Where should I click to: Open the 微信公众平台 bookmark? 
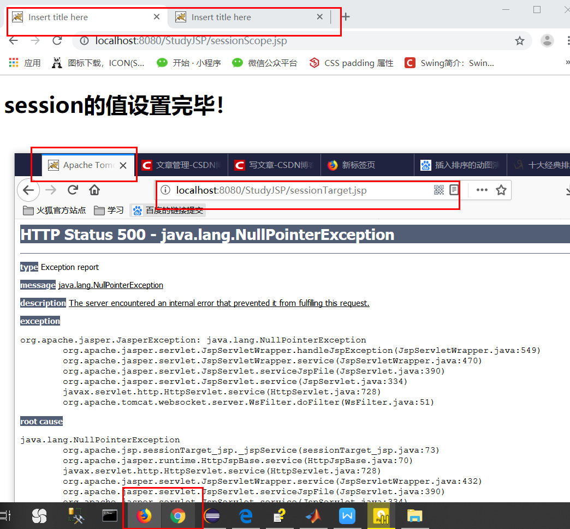coord(265,63)
